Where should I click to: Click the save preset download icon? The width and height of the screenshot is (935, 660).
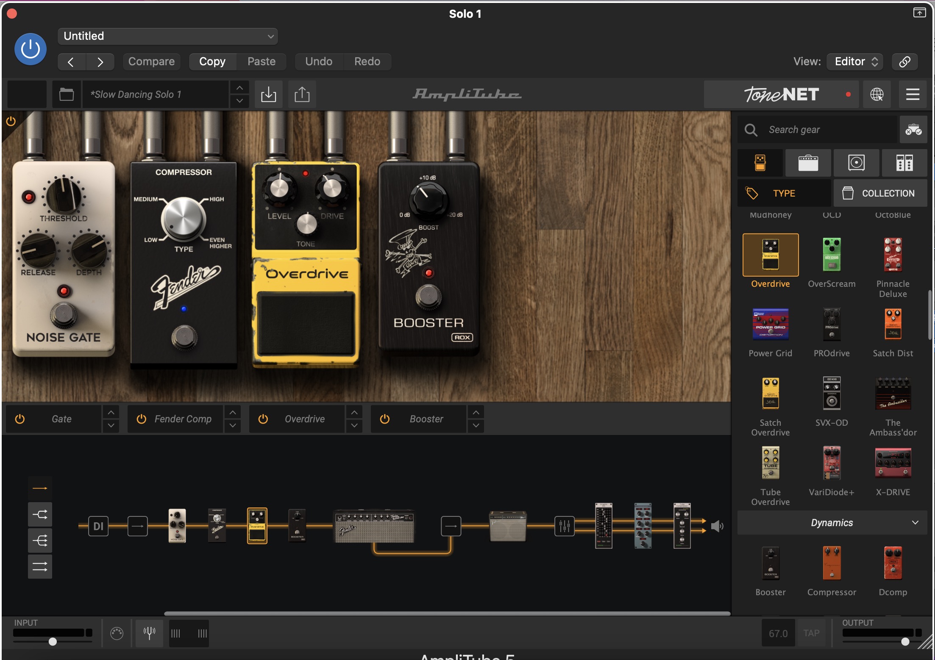(x=268, y=94)
